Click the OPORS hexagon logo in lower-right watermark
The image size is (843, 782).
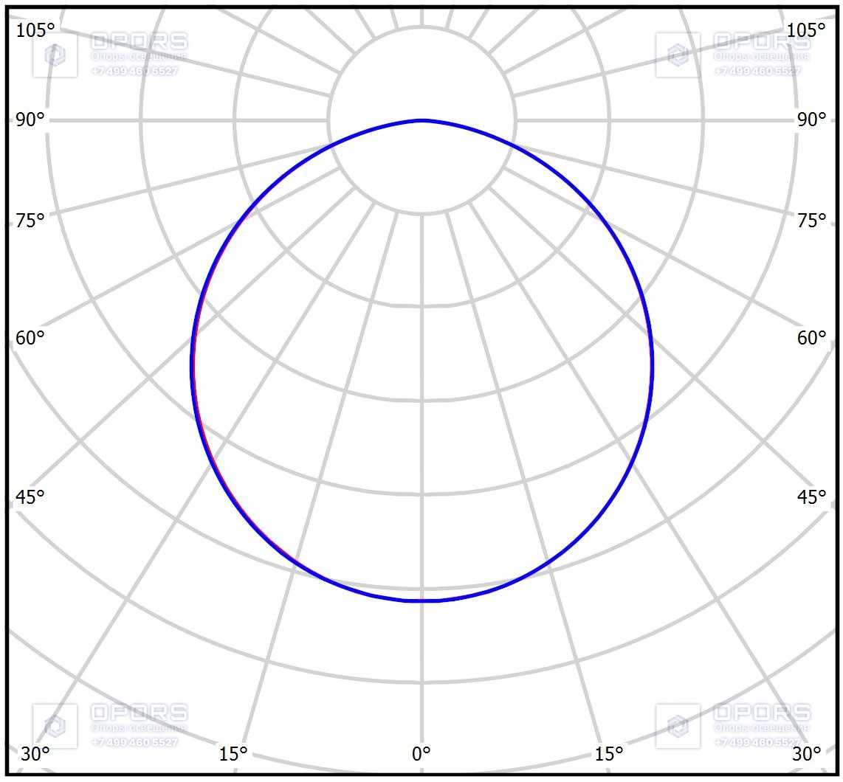click(678, 726)
